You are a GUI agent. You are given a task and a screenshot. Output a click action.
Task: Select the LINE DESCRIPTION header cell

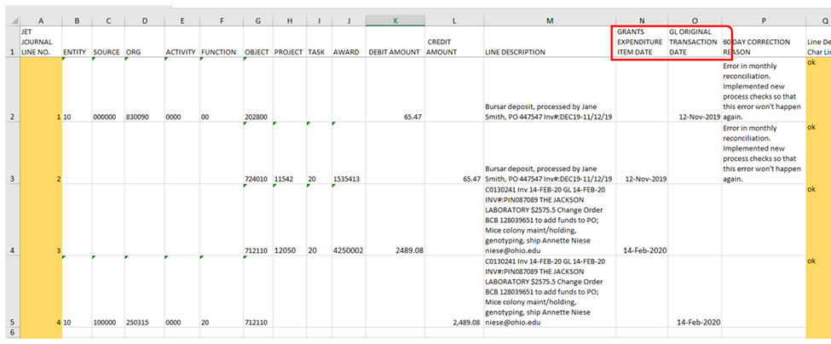(x=549, y=52)
